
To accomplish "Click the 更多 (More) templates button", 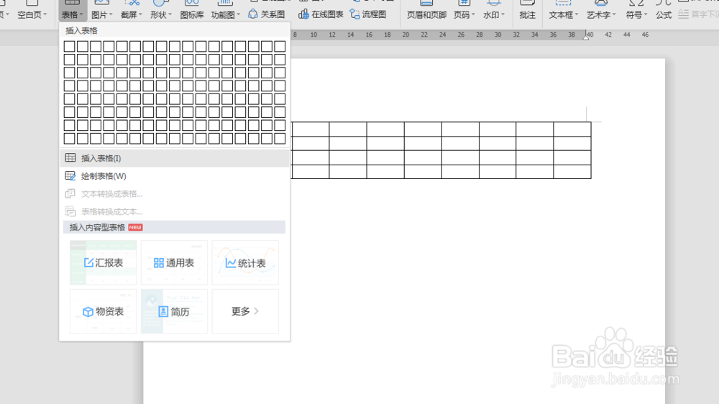I will click(x=245, y=311).
